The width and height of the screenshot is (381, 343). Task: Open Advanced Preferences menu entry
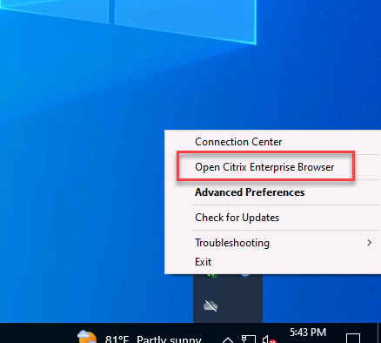tap(272, 192)
